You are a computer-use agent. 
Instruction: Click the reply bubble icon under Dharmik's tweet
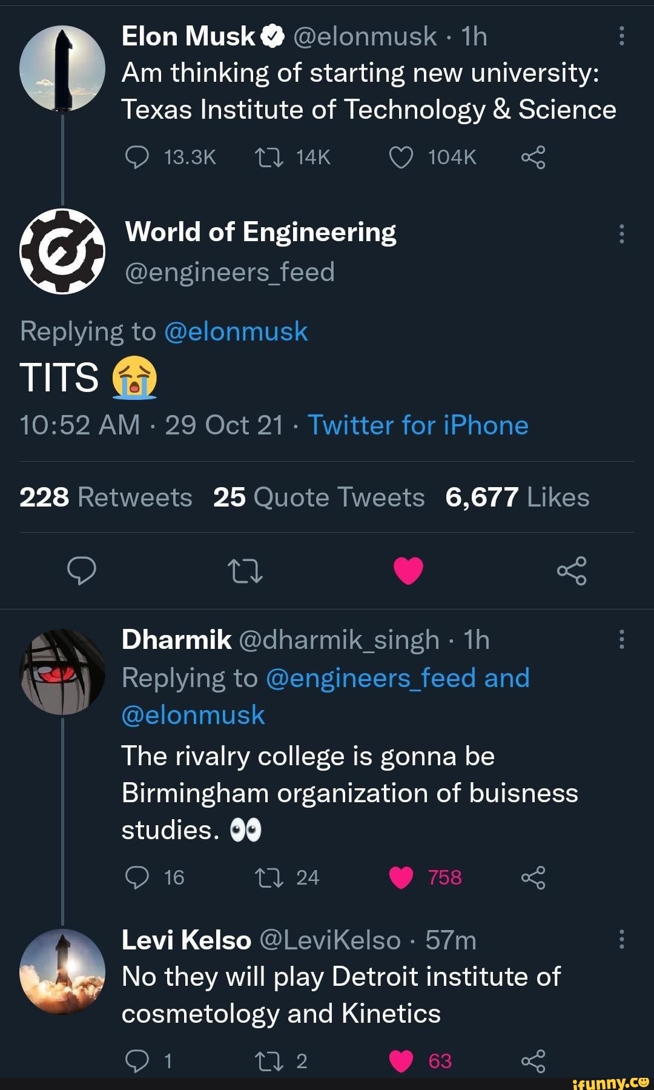tap(140, 876)
